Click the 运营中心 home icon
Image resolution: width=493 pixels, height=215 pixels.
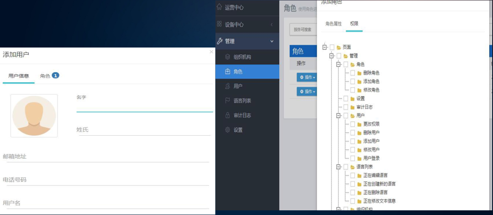click(219, 7)
